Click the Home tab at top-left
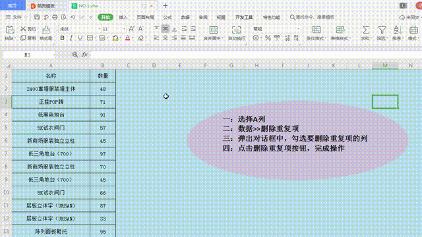Screen dimensions: 422x237 (x=13, y=5)
